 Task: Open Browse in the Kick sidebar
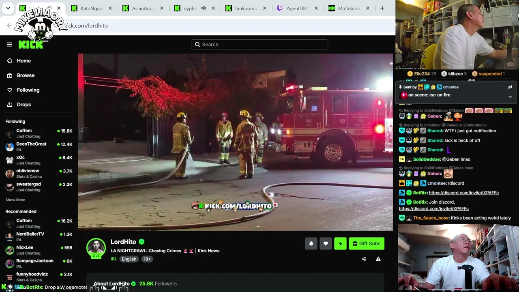tap(26, 75)
